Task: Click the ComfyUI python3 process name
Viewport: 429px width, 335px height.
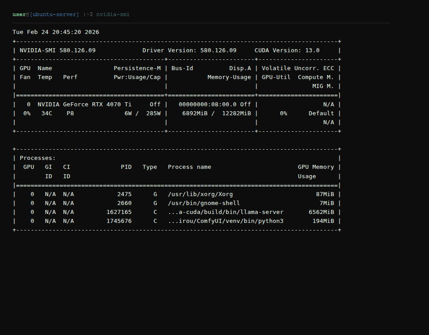Action: click(x=226, y=221)
